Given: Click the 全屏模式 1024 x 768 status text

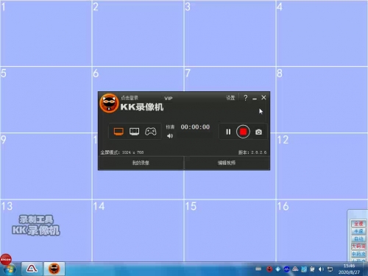Looking at the screenshot, I should pos(122,152).
